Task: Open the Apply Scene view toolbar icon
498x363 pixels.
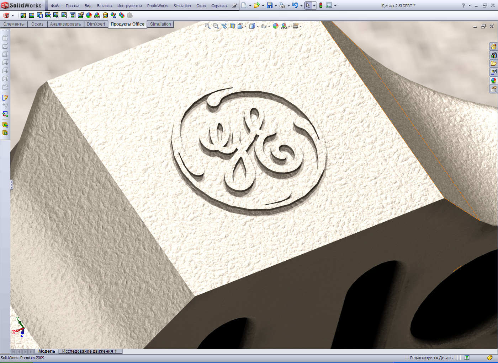Action: (284, 26)
